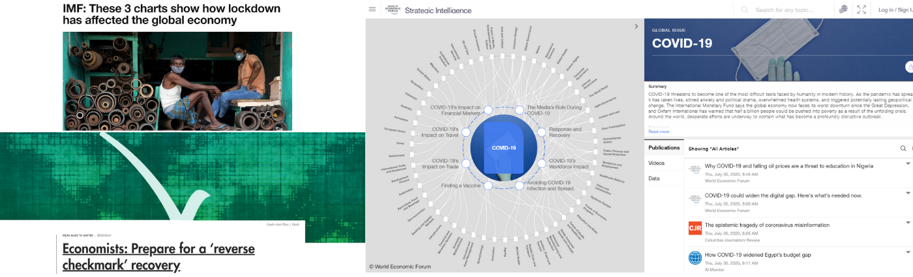Click 'Columbia Journalism Review' source name
This screenshot has height=277, width=913.
click(x=732, y=240)
